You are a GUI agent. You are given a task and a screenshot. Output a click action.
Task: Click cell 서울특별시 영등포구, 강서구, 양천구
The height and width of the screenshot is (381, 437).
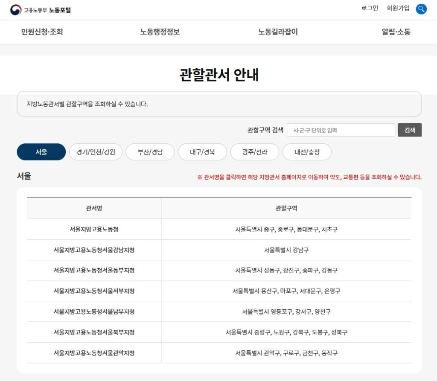point(286,311)
